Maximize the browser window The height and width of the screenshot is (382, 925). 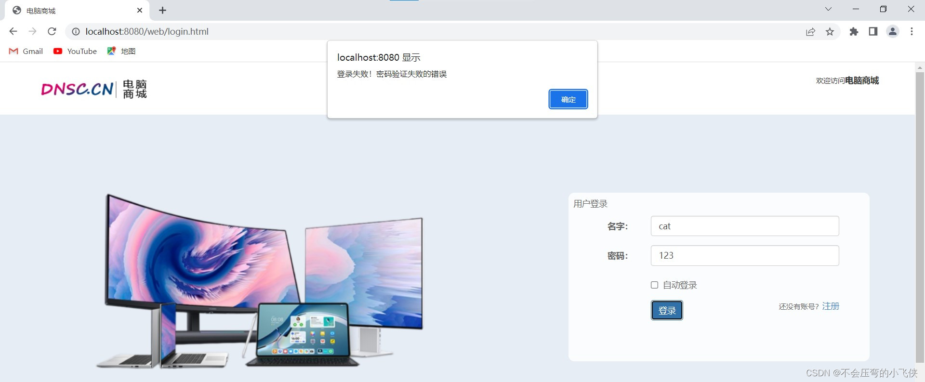883,9
